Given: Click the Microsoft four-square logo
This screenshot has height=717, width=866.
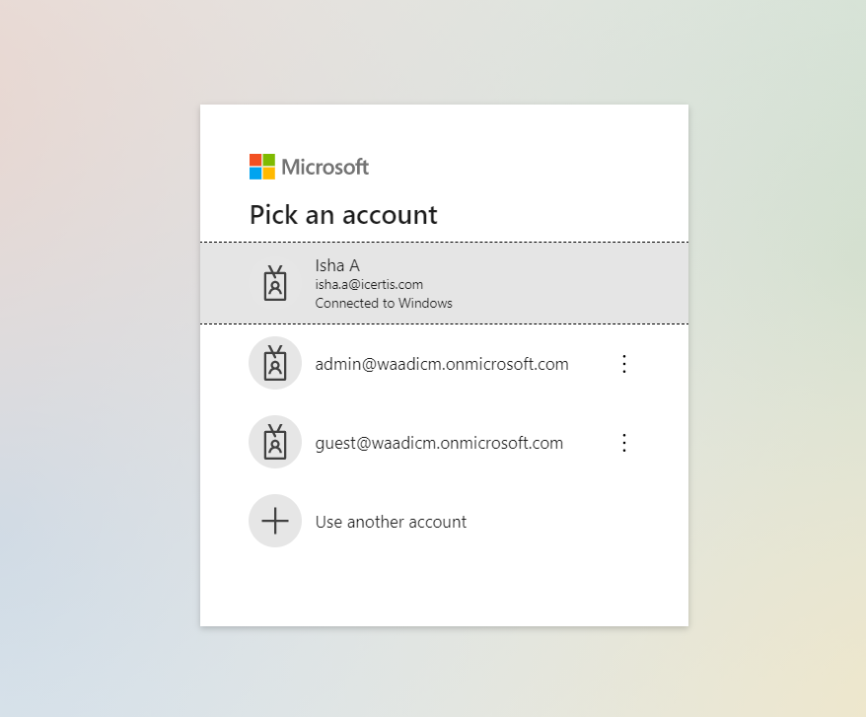Looking at the screenshot, I should pyautogui.click(x=262, y=167).
